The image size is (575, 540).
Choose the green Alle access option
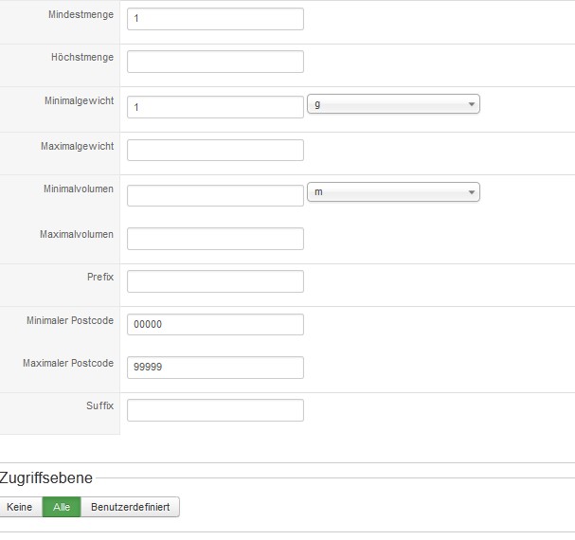tap(62, 507)
